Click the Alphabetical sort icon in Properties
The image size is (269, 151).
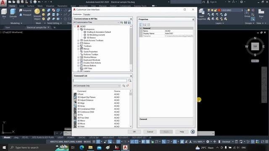[145, 25]
